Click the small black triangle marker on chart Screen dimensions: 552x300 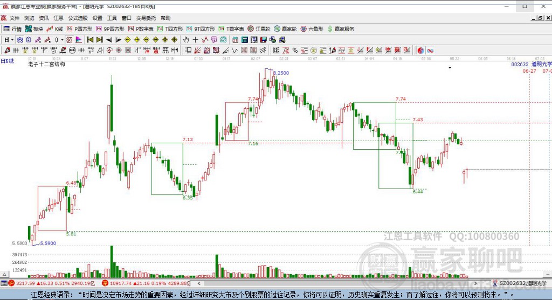450,67
